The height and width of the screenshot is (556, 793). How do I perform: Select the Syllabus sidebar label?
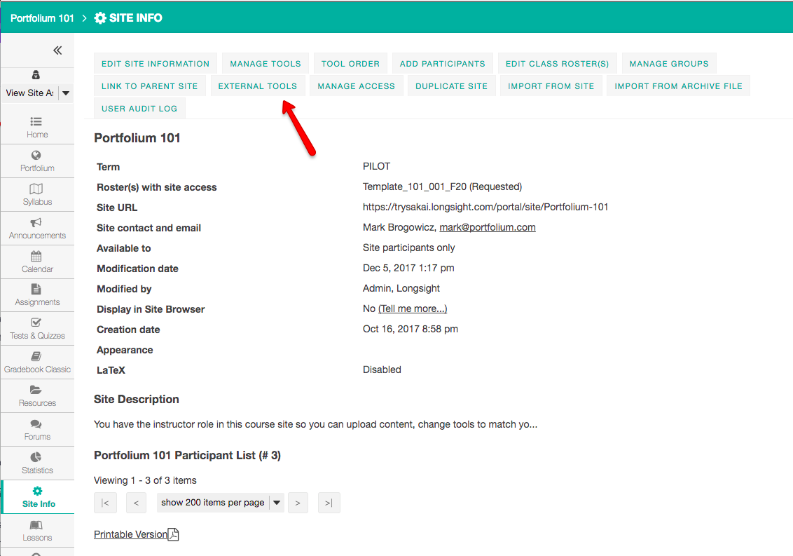pos(37,201)
